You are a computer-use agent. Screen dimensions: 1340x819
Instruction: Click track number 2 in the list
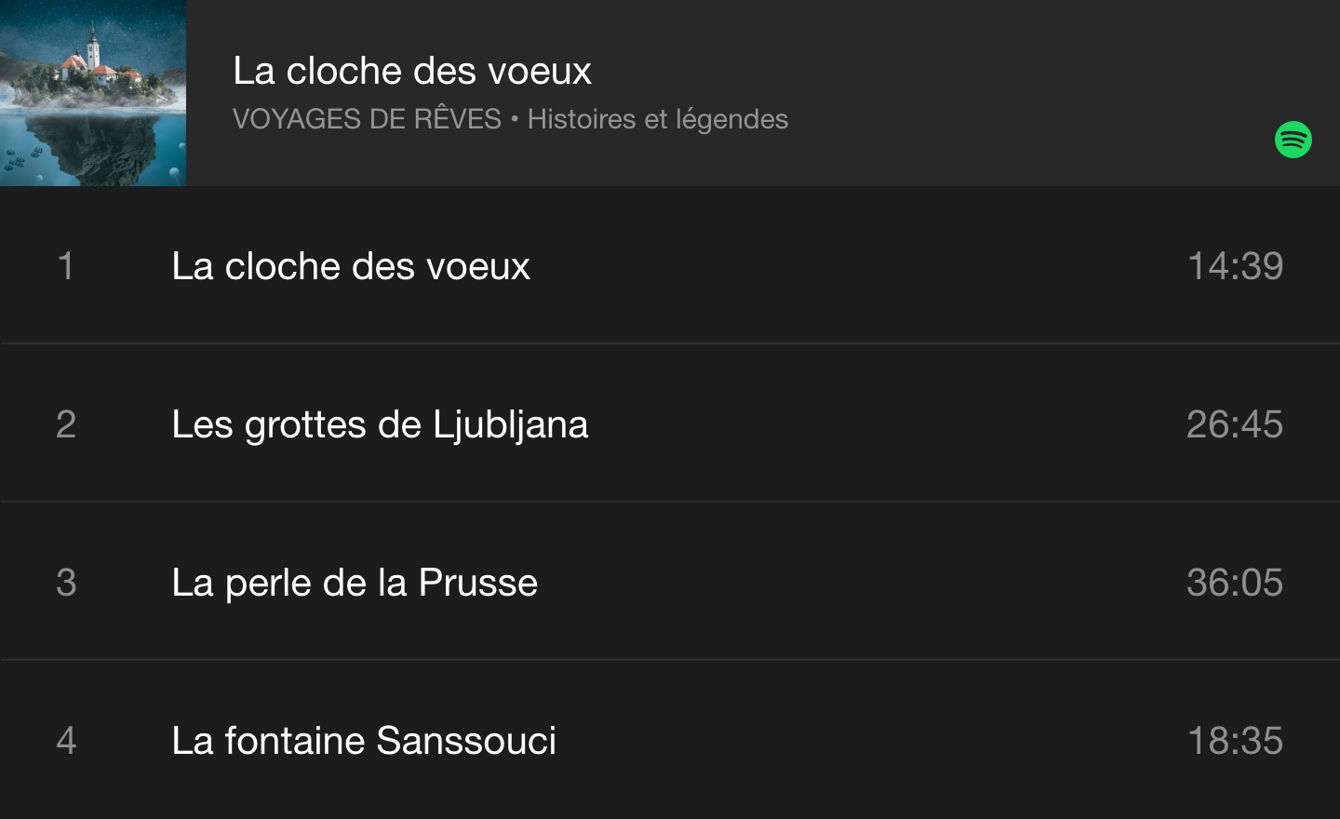pyautogui.click(x=65, y=424)
